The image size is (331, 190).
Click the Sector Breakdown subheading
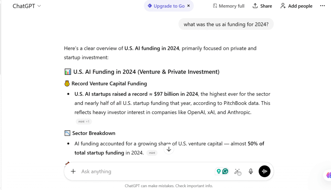coord(94,133)
